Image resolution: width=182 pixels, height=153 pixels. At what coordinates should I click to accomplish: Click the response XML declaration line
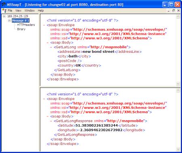coord(83,94)
